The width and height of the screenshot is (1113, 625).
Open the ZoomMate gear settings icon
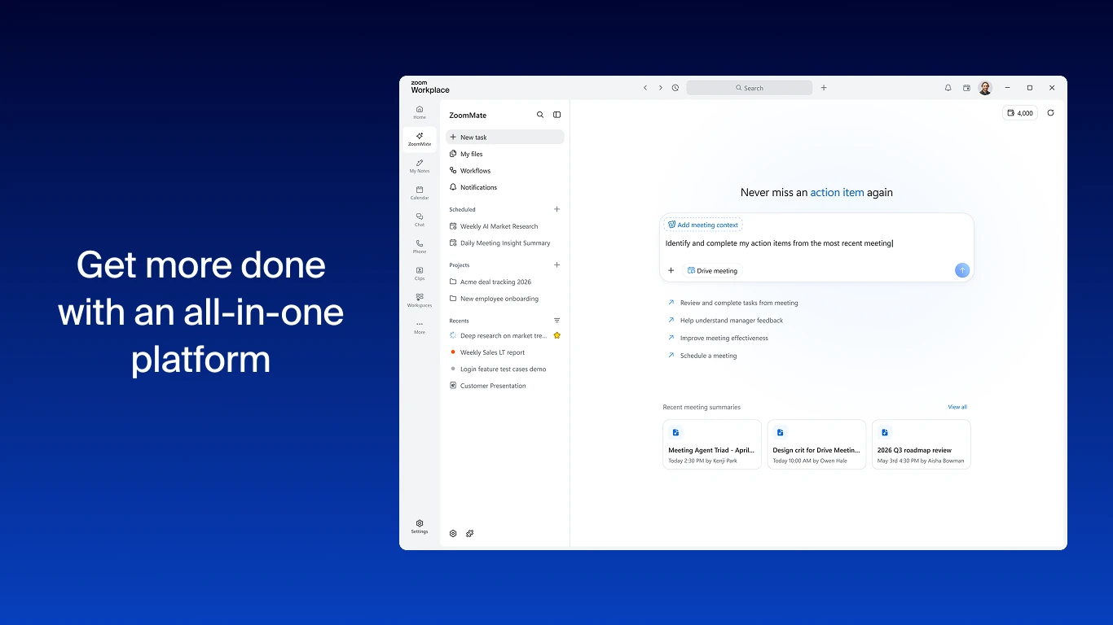[x=454, y=534]
